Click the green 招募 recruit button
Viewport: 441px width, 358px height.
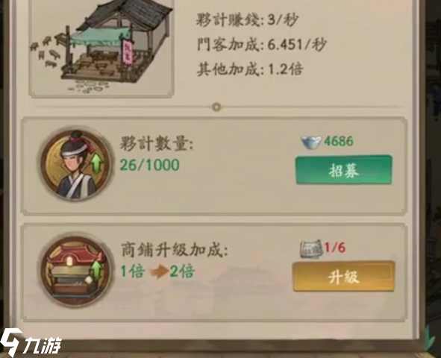click(x=343, y=170)
